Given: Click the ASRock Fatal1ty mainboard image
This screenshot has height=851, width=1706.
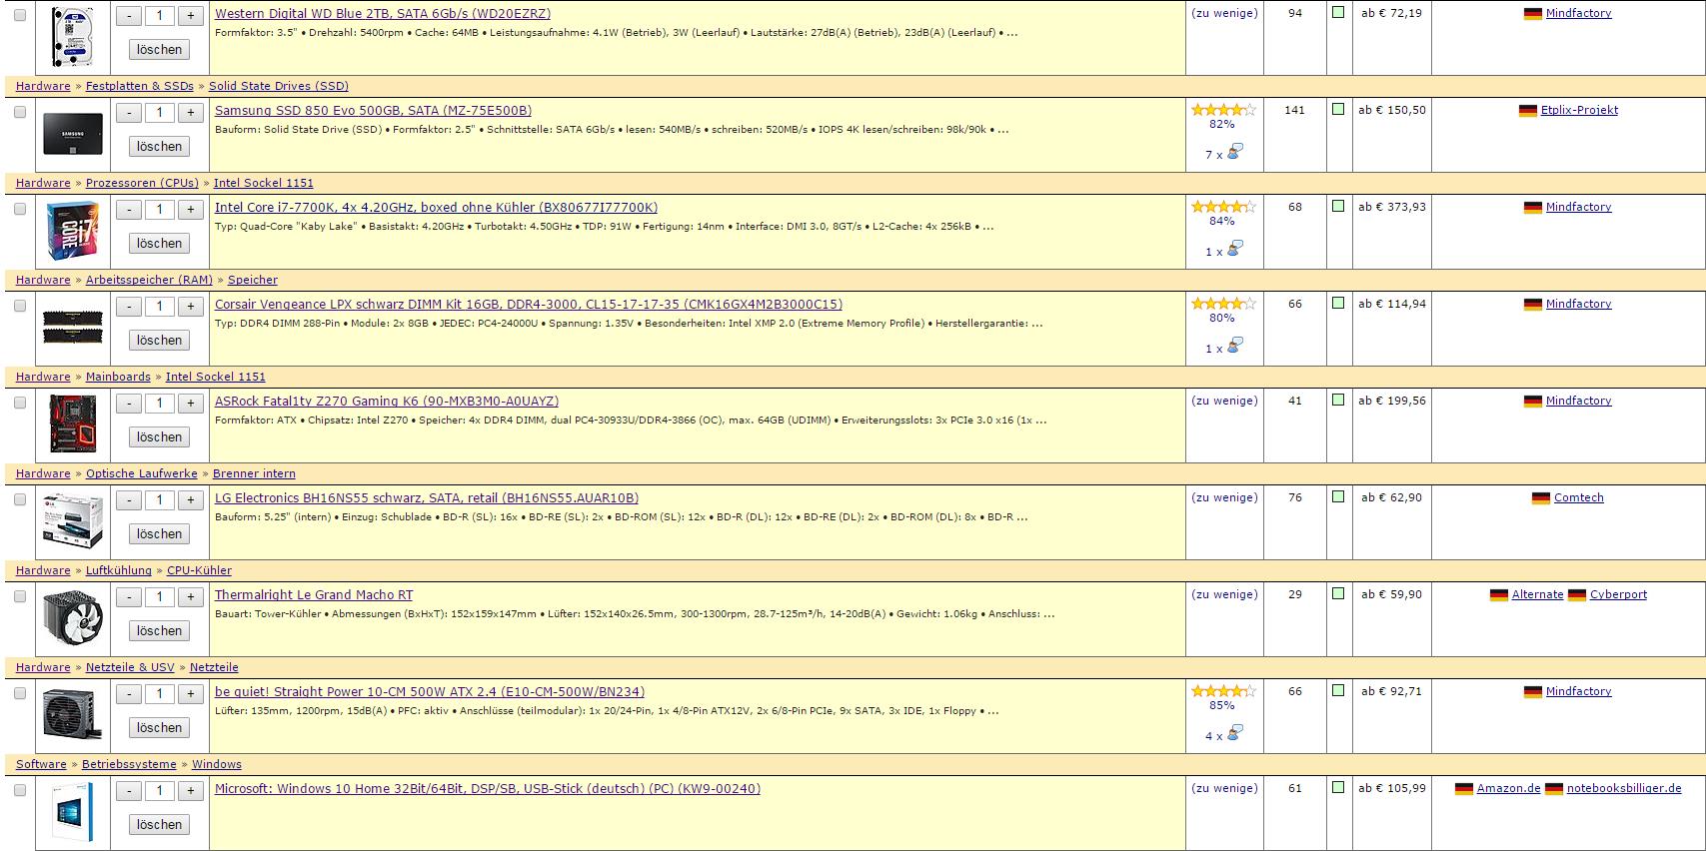Looking at the screenshot, I should [x=73, y=424].
